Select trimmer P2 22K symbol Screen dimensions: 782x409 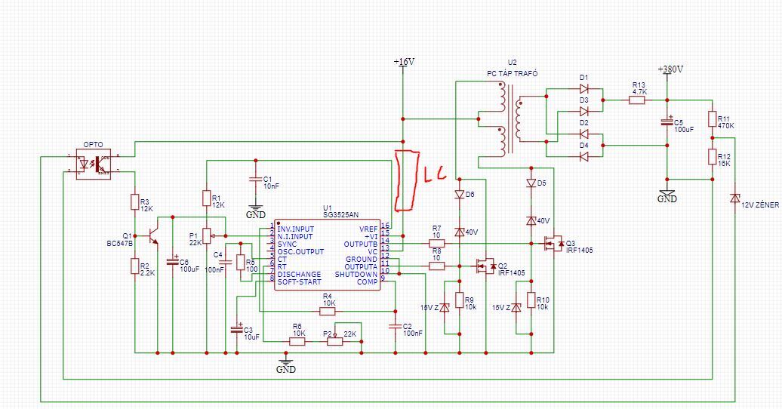point(335,340)
